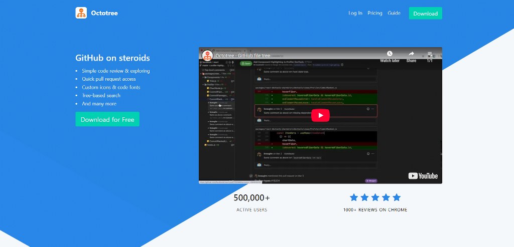Click the fifth rating star
The height and width of the screenshot is (247, 514).
pos(397,197)
